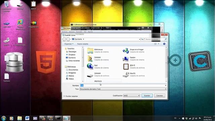Open Notepad's Formato menu

click(x=79, y=32)
